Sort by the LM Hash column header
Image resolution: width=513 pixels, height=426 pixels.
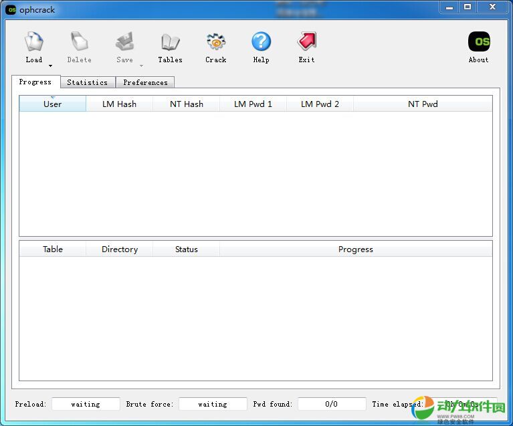point(119,104)
